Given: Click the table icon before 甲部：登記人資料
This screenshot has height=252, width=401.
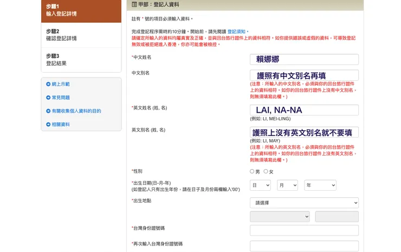Looking at the screenshot, I should point(134,4).
